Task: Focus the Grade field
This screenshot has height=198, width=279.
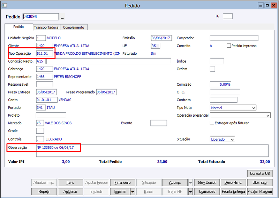Action: (x=40, y=131)
